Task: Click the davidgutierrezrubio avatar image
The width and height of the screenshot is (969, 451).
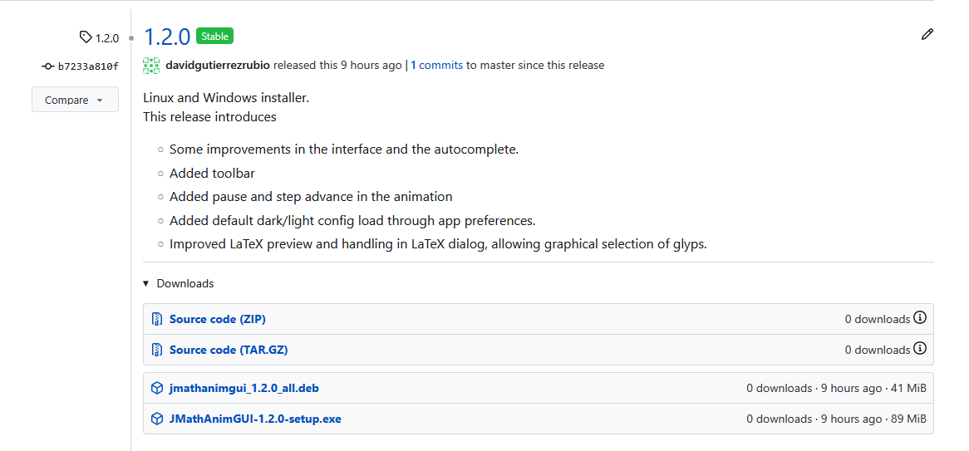Action: click(x=151, y=66)
